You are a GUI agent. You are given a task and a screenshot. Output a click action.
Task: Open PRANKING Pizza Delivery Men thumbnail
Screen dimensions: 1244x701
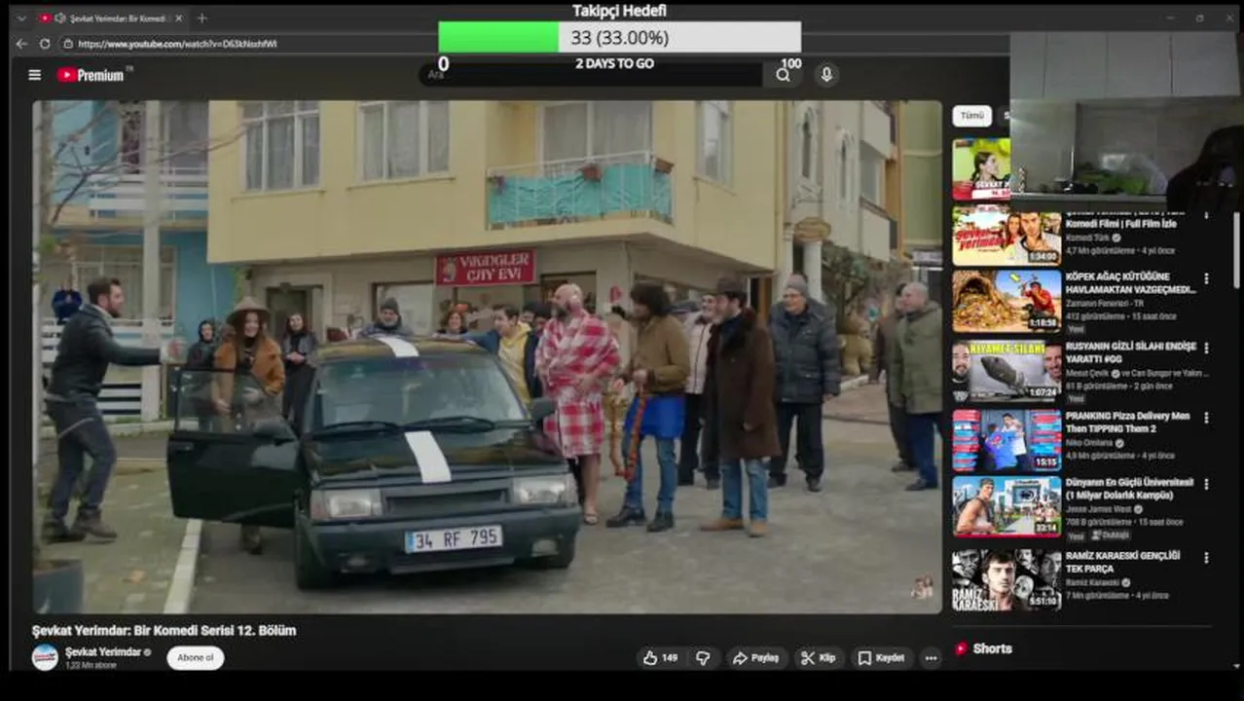coord(1006,440)
